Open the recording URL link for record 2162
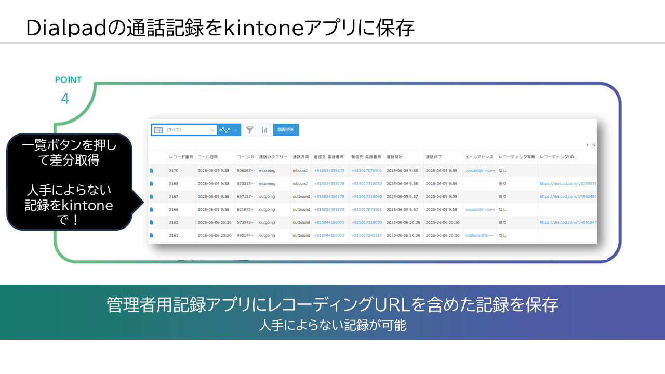Screen dimensions: 665x374 coord(568,222)
